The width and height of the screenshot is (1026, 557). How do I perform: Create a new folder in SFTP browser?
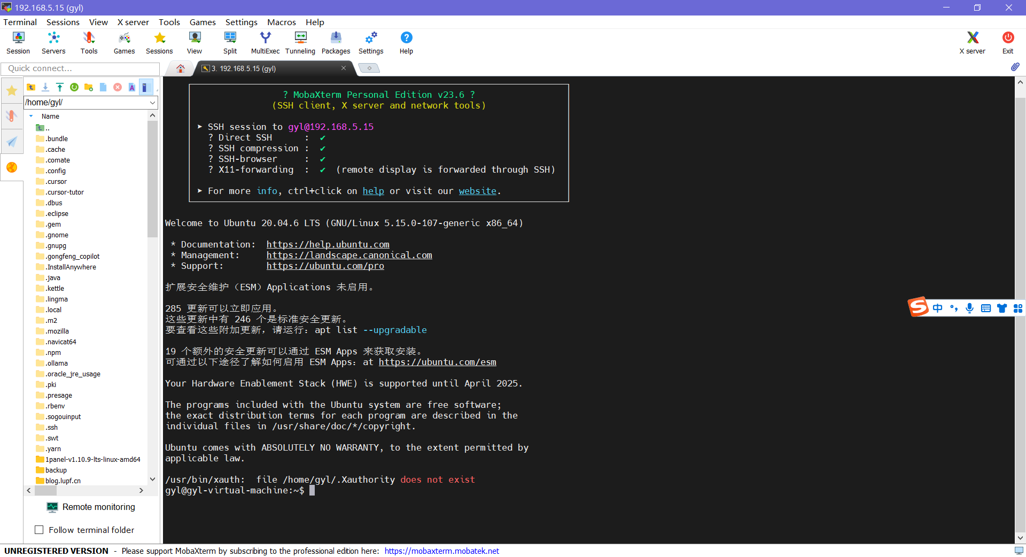89,87
